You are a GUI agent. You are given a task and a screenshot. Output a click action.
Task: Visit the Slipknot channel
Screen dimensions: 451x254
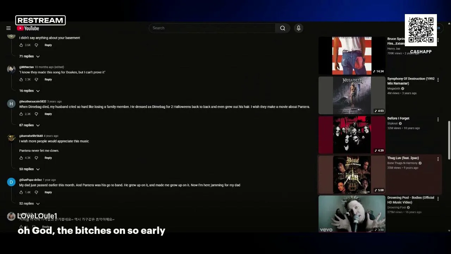[x=392, y=123]
